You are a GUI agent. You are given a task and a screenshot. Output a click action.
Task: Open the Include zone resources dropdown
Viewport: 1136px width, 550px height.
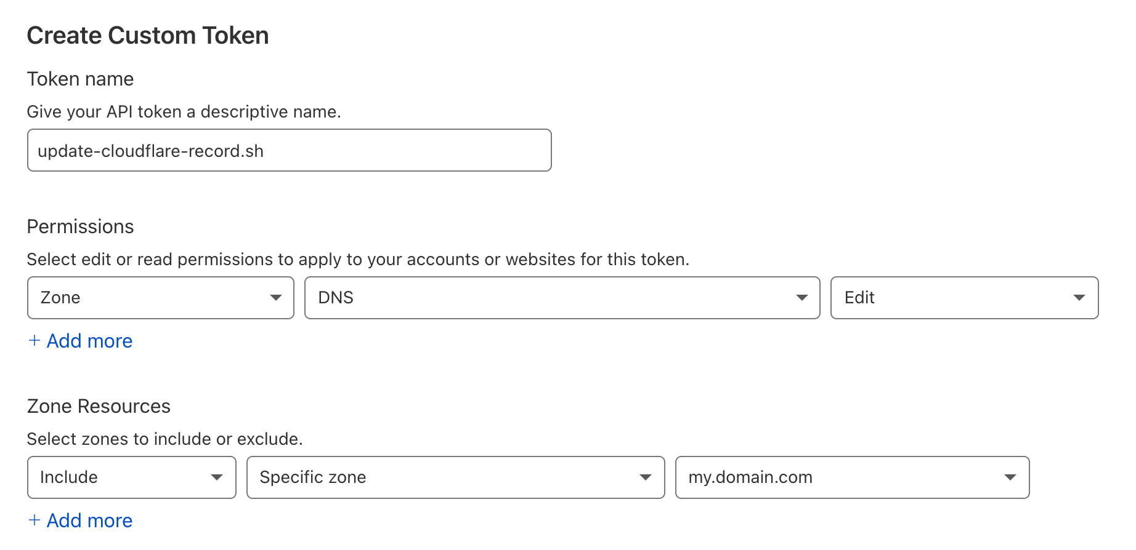[132, 477]
